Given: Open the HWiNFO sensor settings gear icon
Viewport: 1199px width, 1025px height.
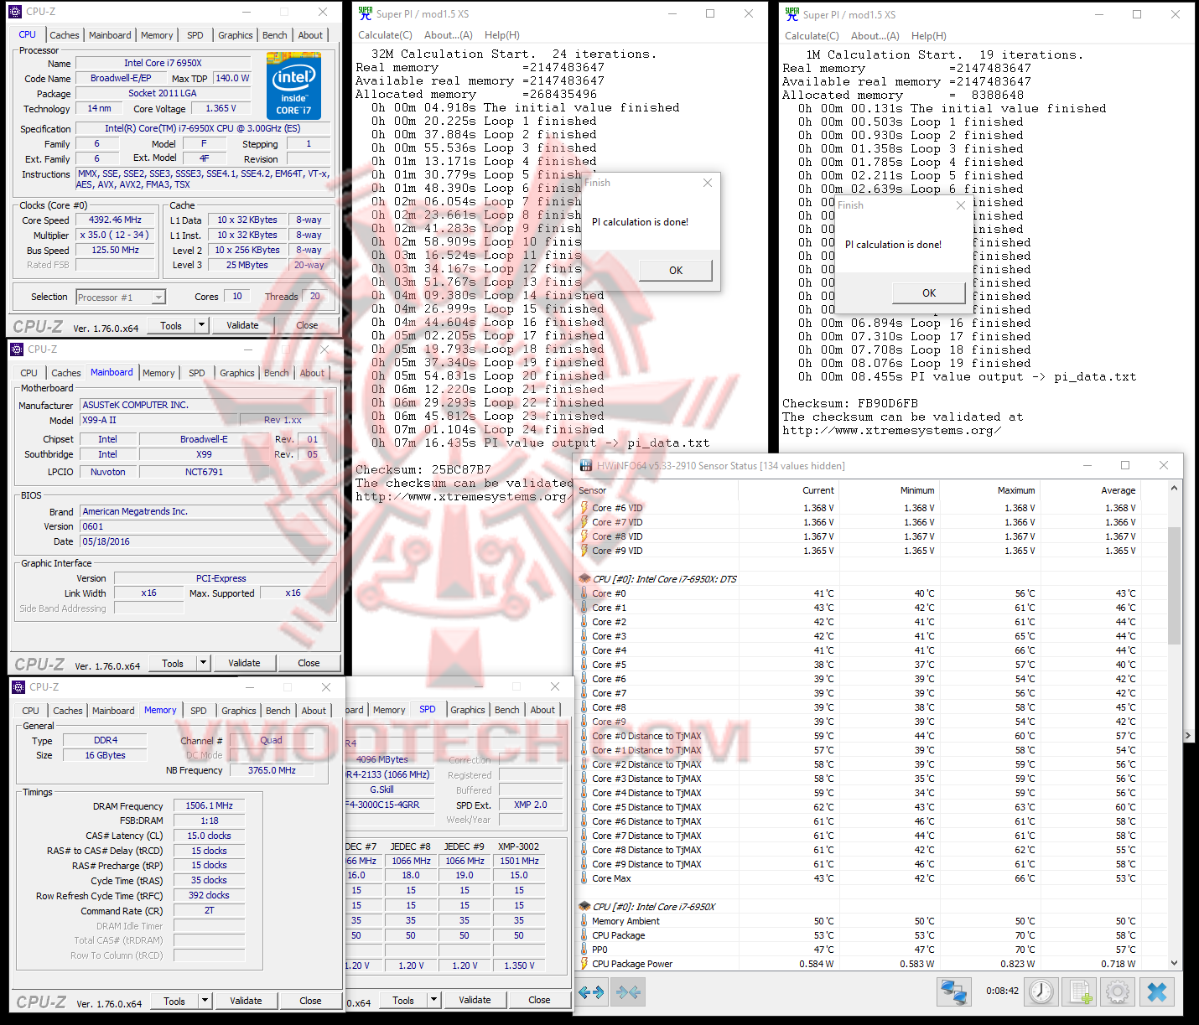Looking at the screenshot, I should click(1118, 992).
